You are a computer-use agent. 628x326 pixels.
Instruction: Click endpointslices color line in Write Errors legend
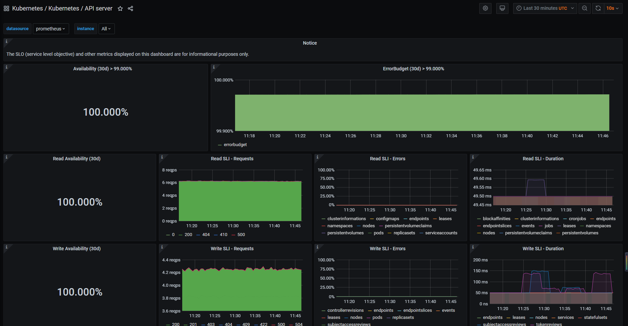click(399, 311)
